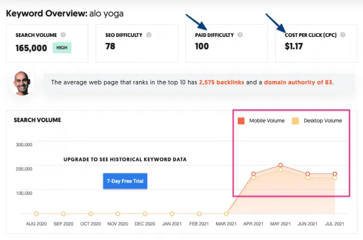The image size is (363, 240).
Task: Open the 2,575 backlinks link
Action: click(x=221, y=82)
